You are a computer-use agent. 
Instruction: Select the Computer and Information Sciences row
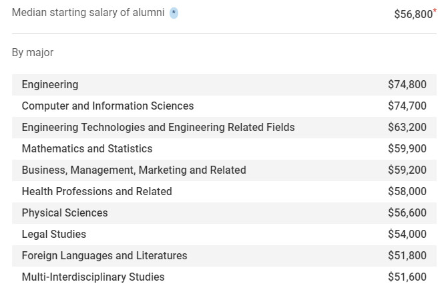[x=107, y=106]
